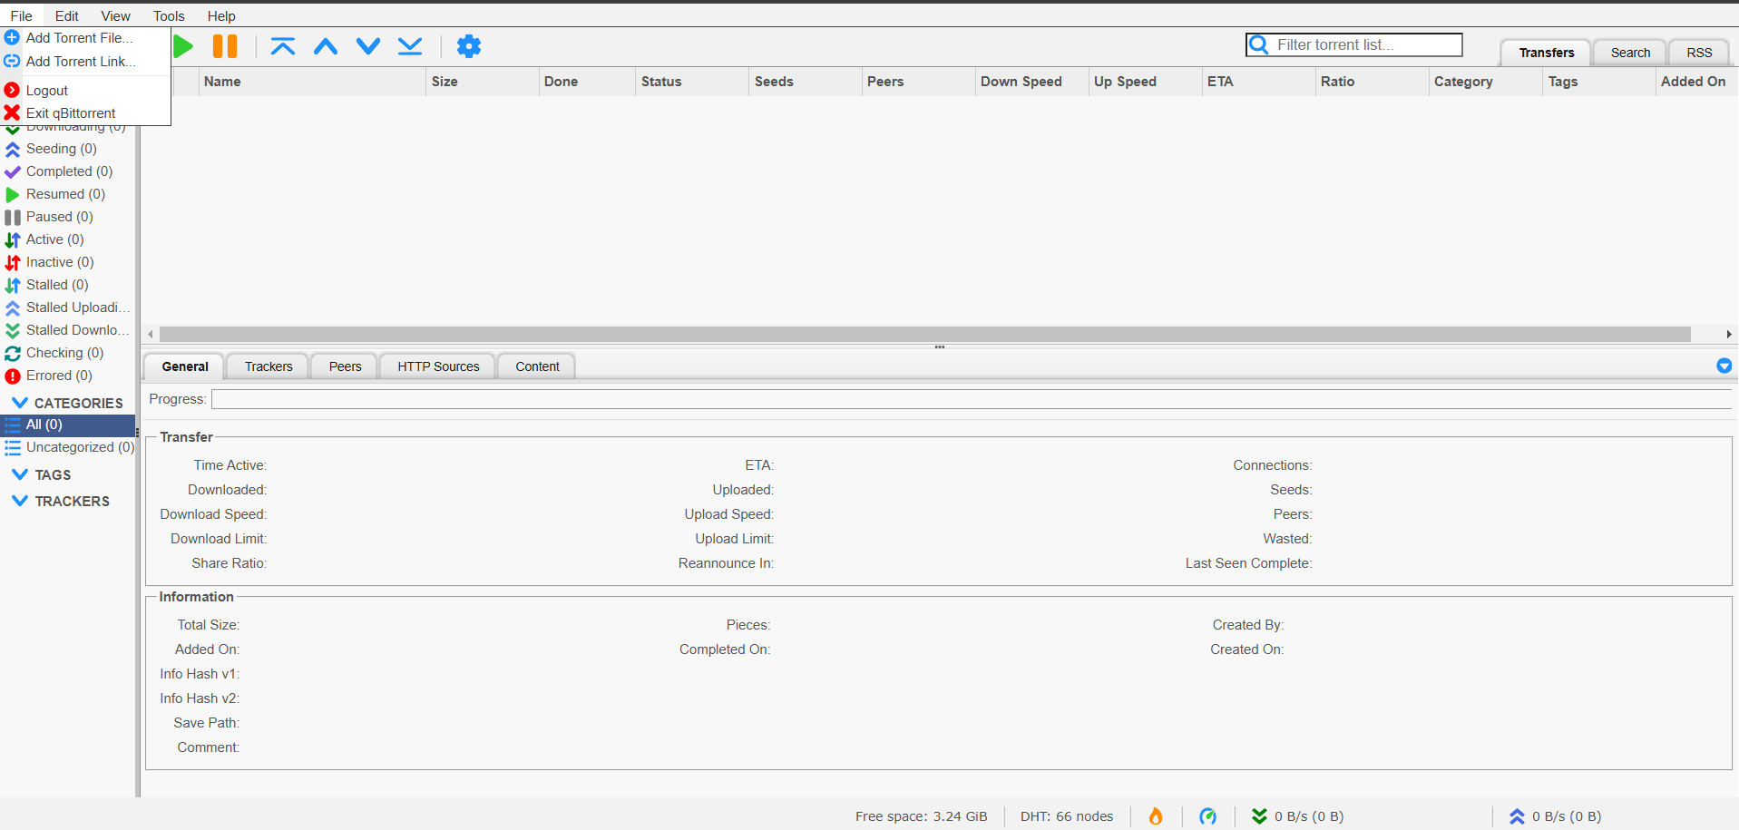
Task: Click the move torrent up arrow icon
Action: coord(326,46)
